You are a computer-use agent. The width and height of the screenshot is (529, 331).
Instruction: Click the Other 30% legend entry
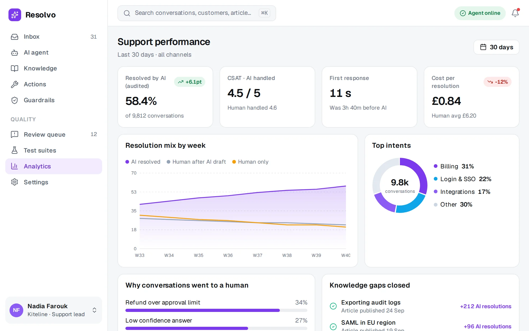pos(453,204)
